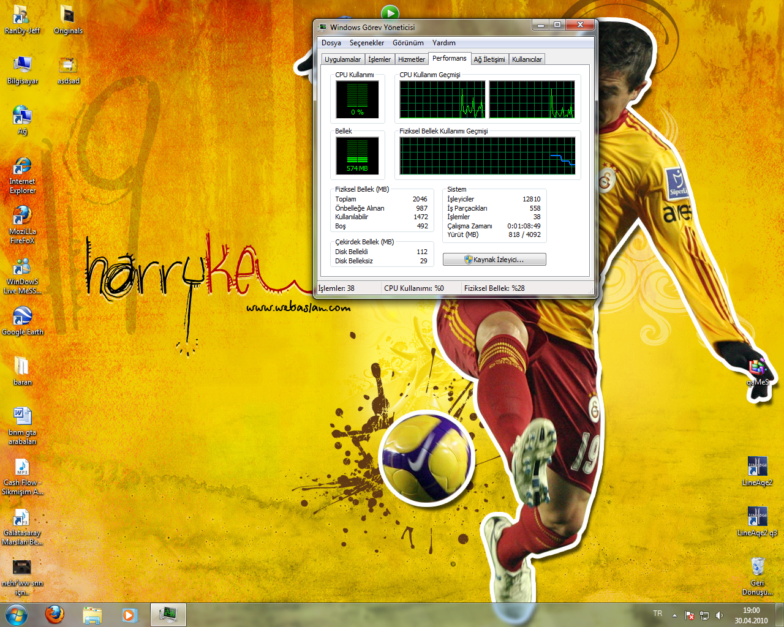Select the Cash Flow MP3 file
Viewport: 784px width, 627px height.
pos(22,477)
